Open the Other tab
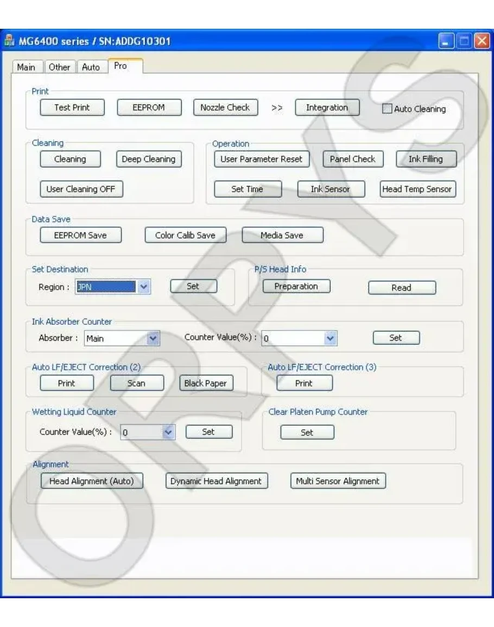The height and width of the screenshot is (627, 494). [x=60, y=67]
